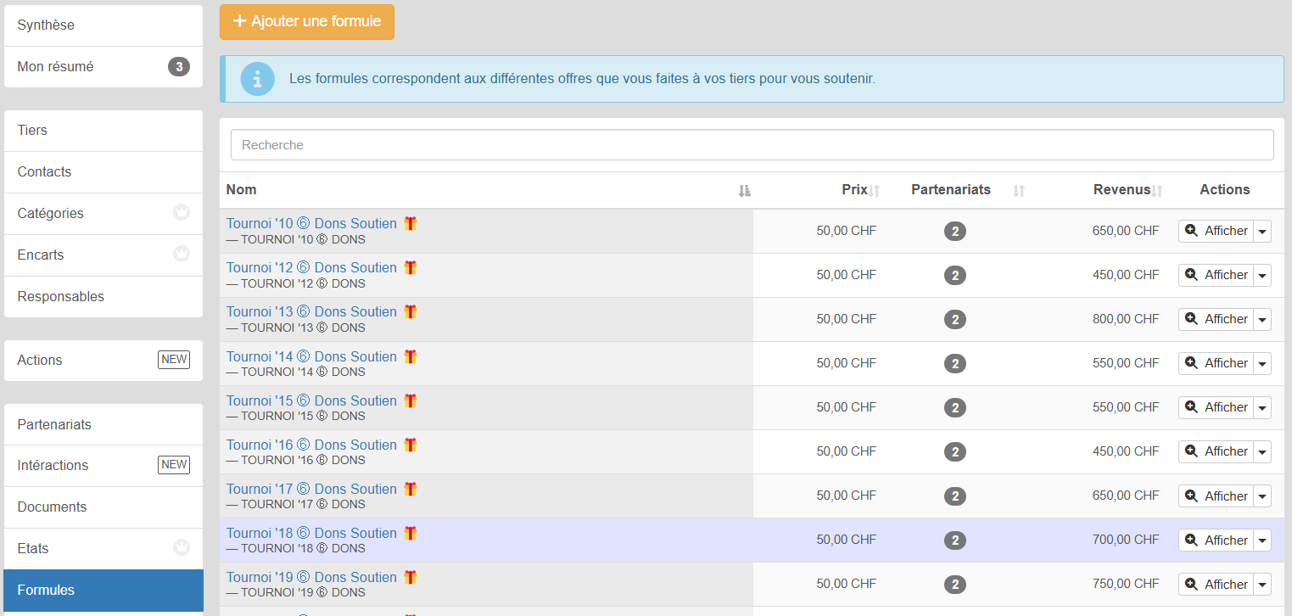Open Tournoi '12 Dons Soutien link
The height and width of the screenshot is (616, 1292).
pyautogui.click(x=311, y=268)
